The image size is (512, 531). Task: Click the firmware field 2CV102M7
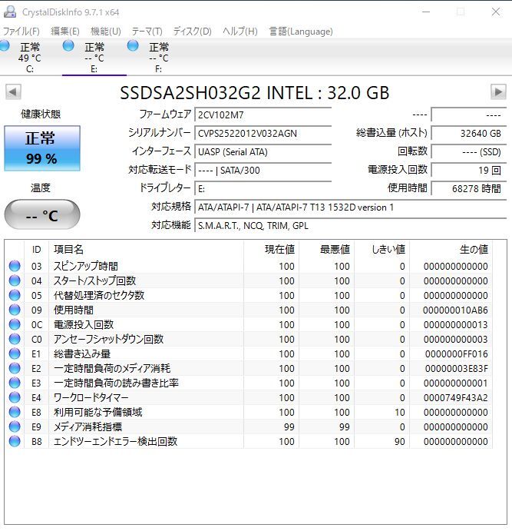click(263, 114)
